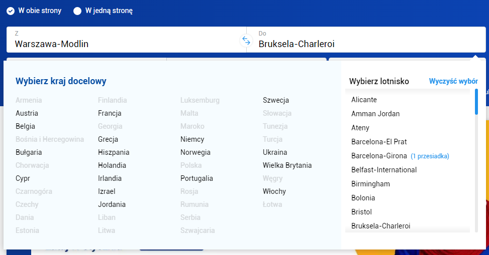489x255 pixels.
Task: Select Alicante airport from the list
Action: pyautogui.click(x=364, y=100)
